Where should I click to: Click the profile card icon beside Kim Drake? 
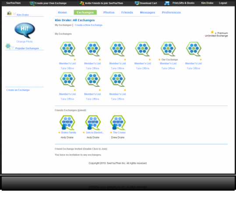[9, 13]
